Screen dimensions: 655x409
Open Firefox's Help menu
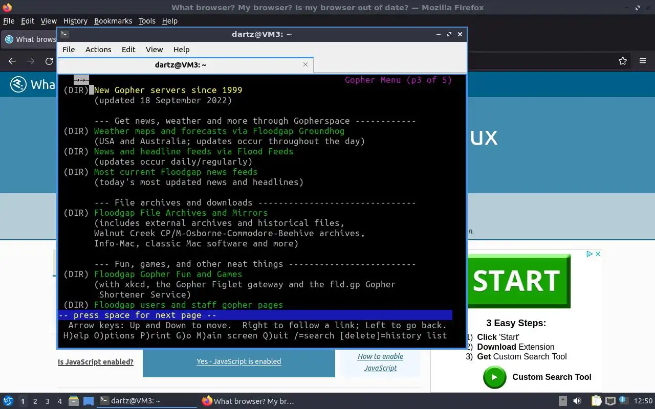(170, 21)
